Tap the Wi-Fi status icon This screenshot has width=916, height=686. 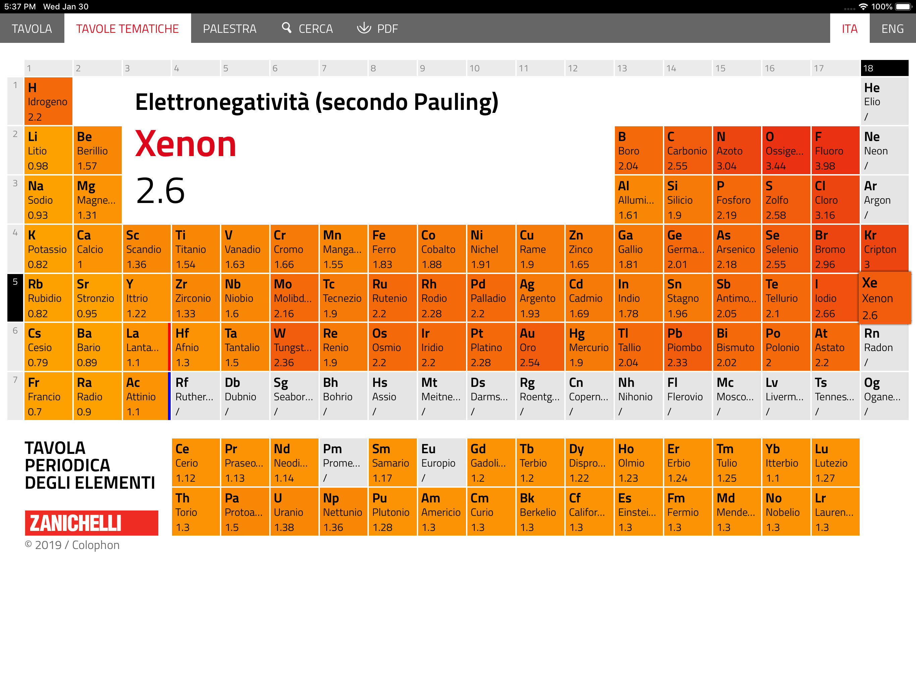863,7
